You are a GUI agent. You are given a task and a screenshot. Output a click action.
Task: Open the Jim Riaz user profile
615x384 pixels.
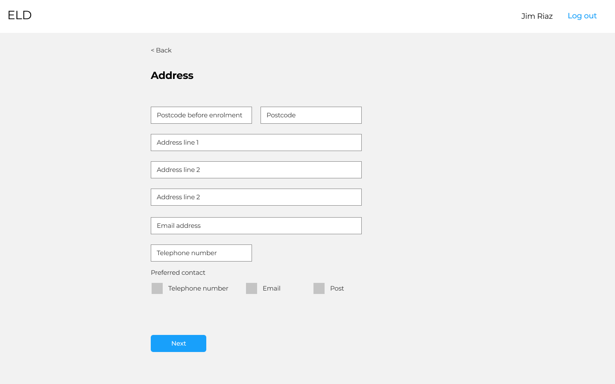537,16
